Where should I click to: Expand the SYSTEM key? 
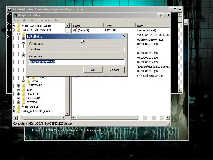18,102
